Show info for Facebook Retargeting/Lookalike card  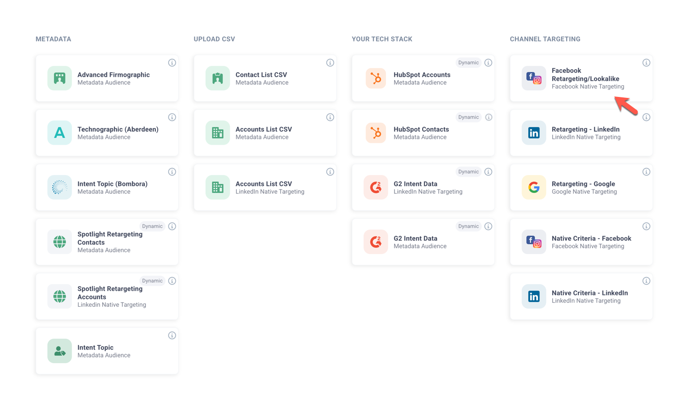(646, 63)
